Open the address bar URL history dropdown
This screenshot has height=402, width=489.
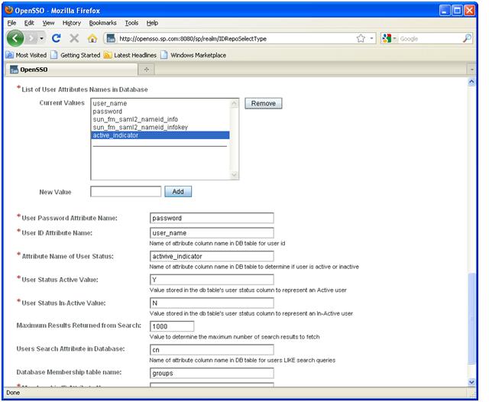click(x=371, y=38)
